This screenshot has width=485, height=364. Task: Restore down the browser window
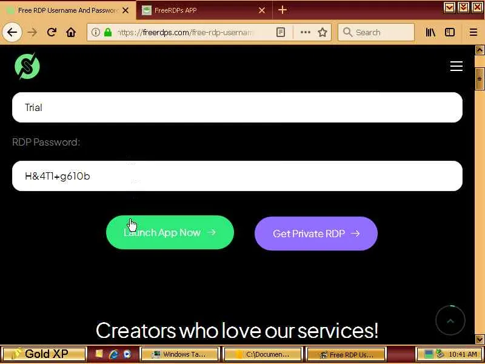pos(463,7)
